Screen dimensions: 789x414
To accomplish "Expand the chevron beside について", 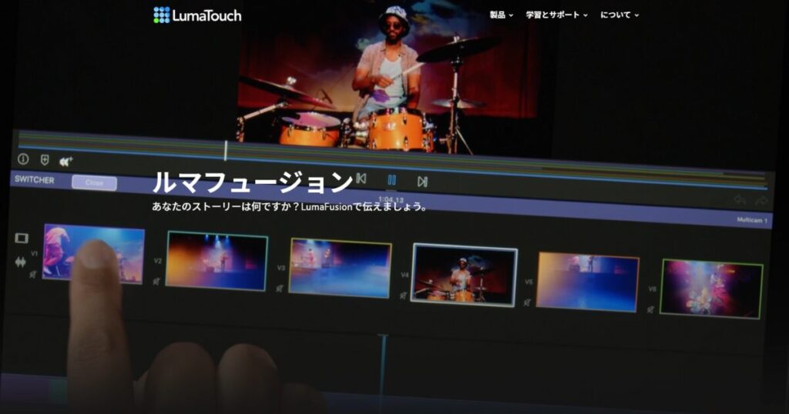I will (x=636, y=15).
